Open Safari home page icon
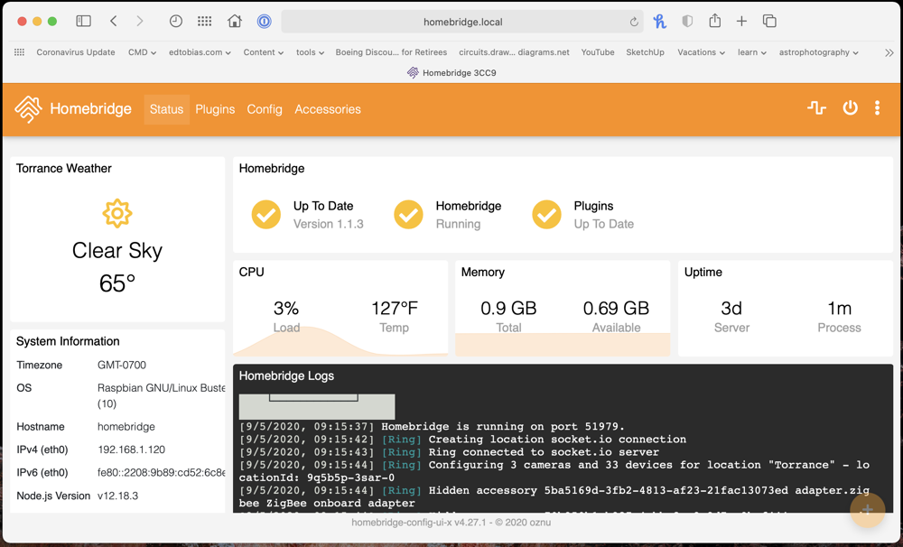 tap(235, 22)
